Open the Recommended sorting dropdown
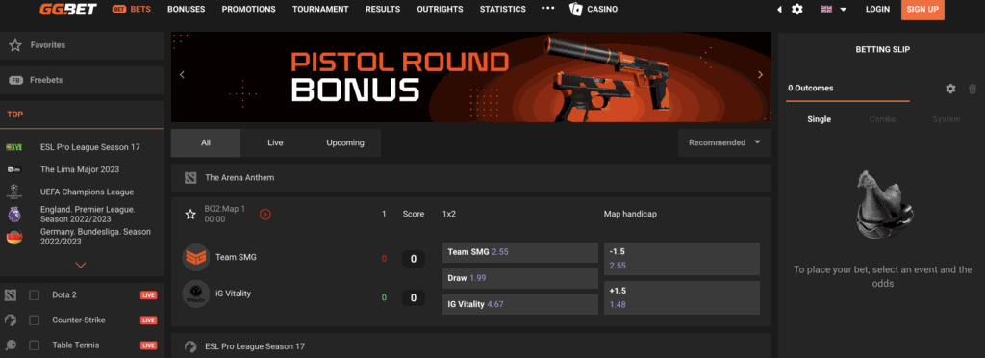The width and height of the screenshot is (985, 358). [x=724, y=142]
